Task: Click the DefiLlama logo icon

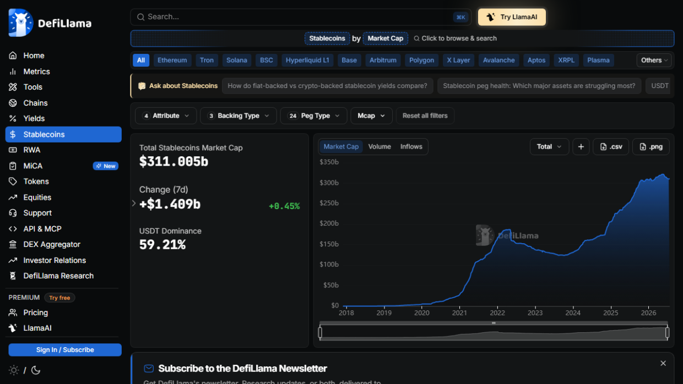Action: (x=21, y=23)
